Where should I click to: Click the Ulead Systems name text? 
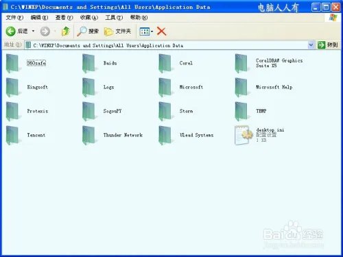pos(196,135)
